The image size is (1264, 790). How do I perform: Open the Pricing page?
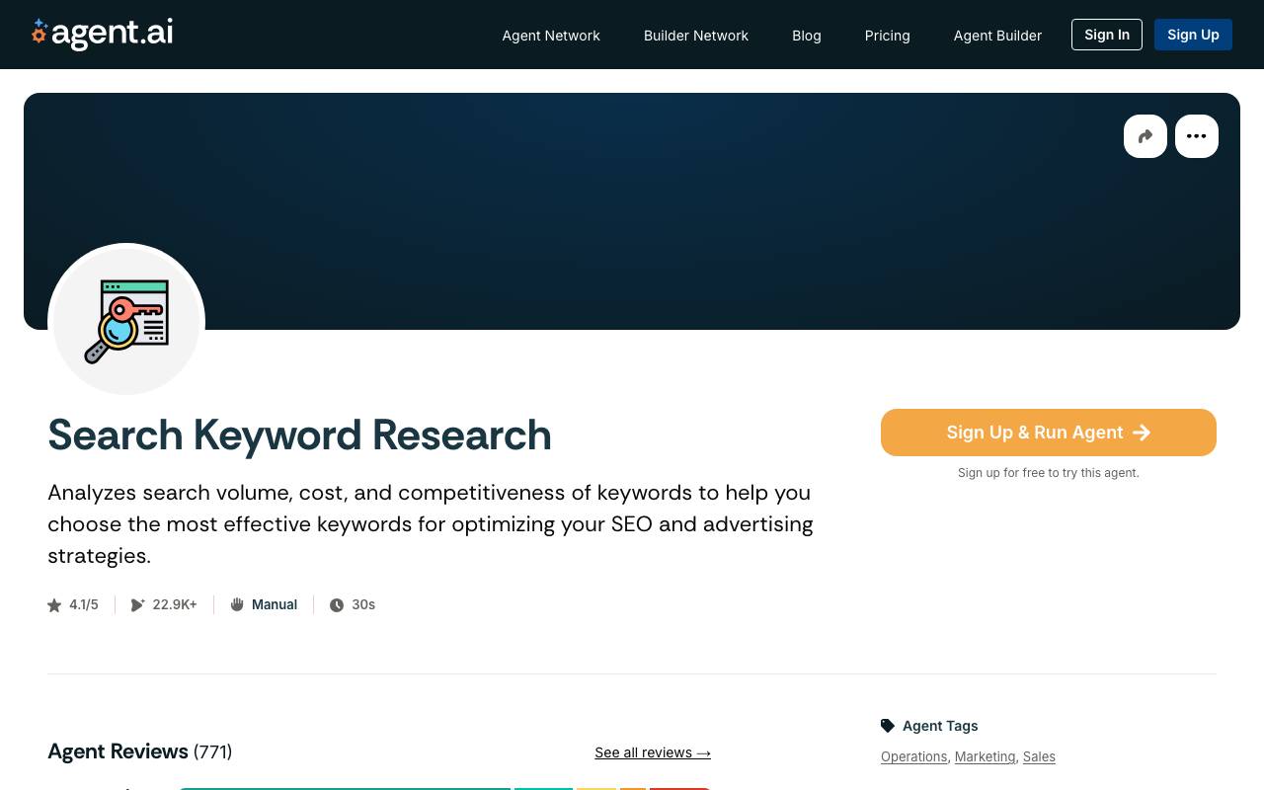pos(888,36)
